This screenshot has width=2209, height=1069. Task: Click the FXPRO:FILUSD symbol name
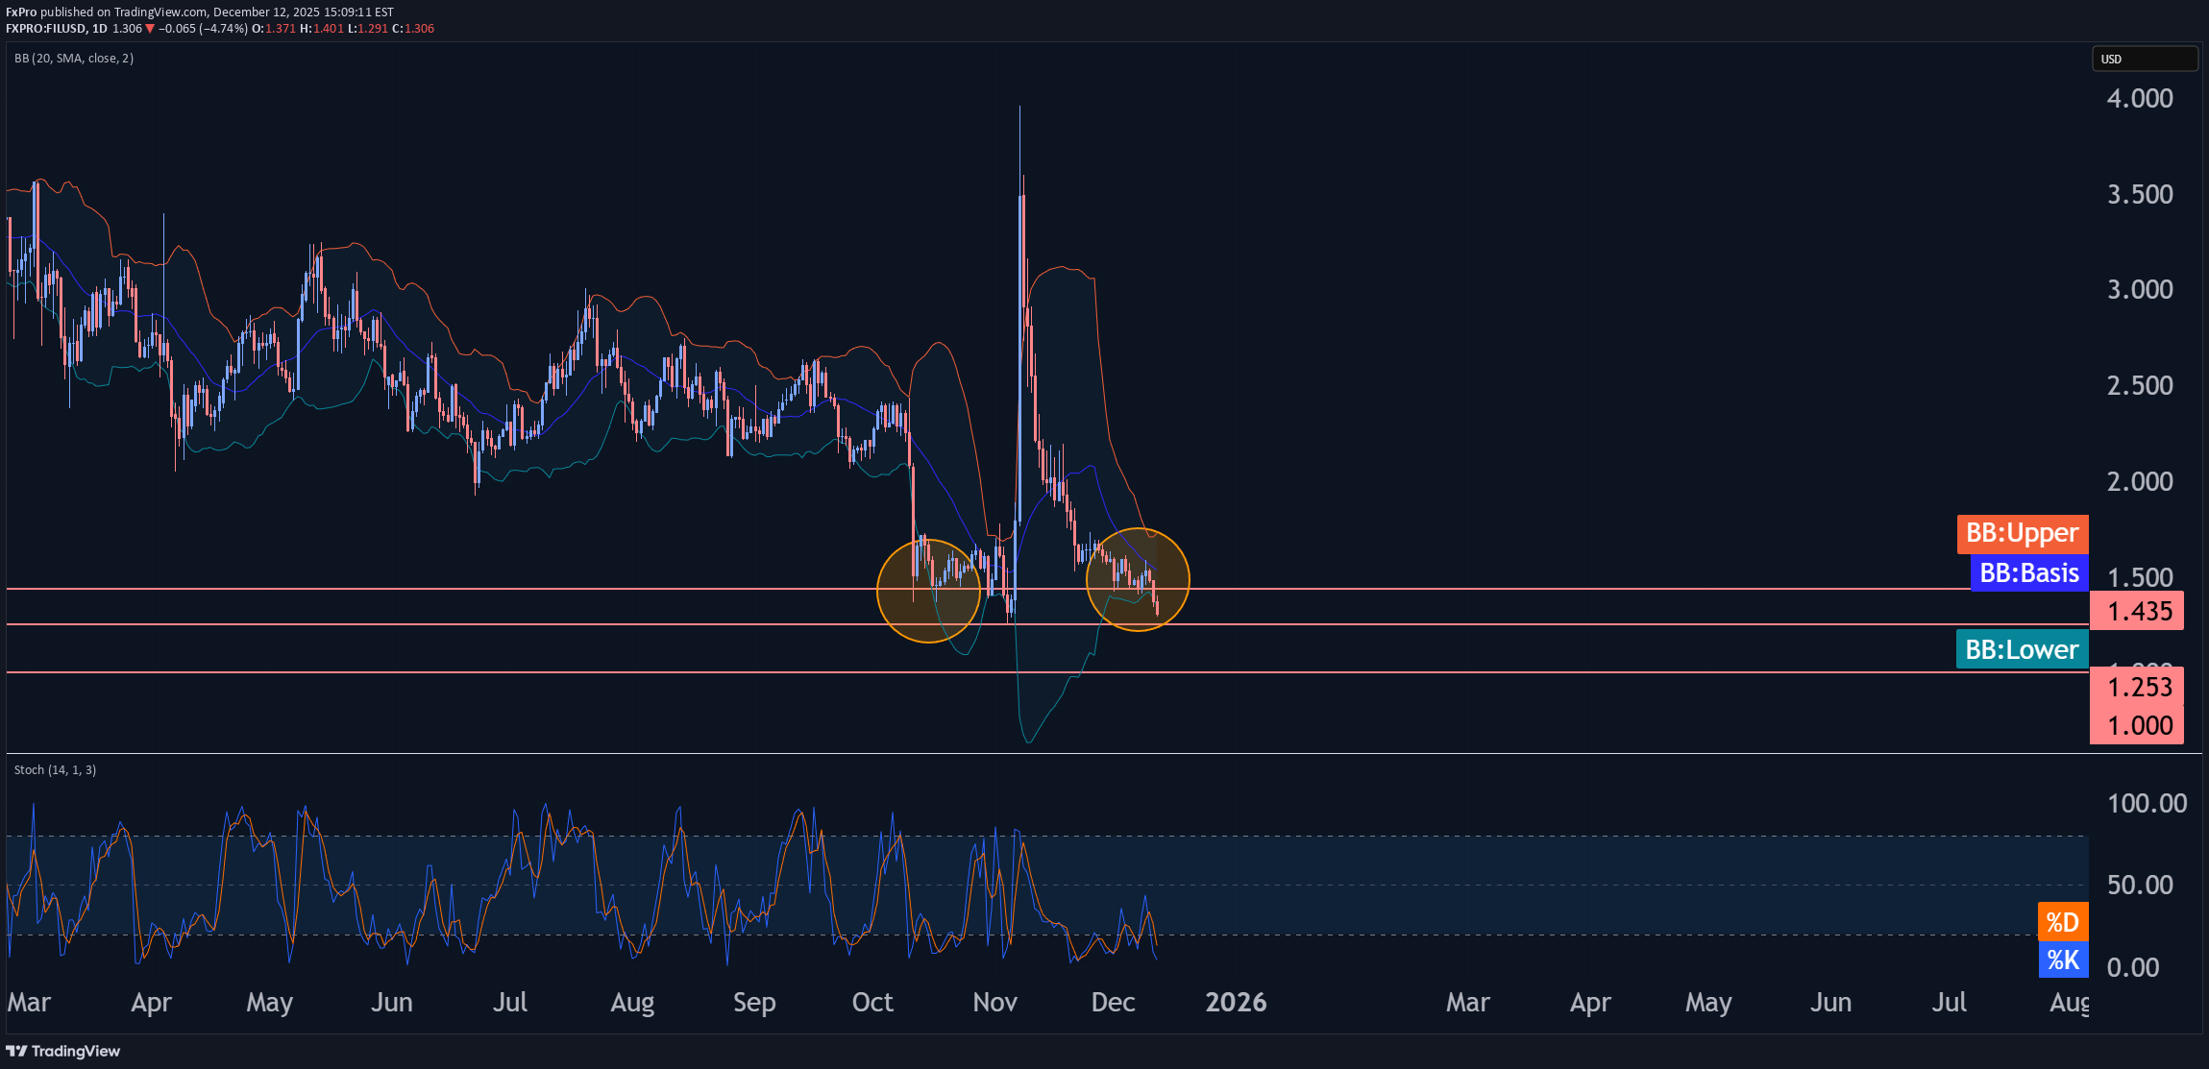pyautogui.click(x=46, y=29)
